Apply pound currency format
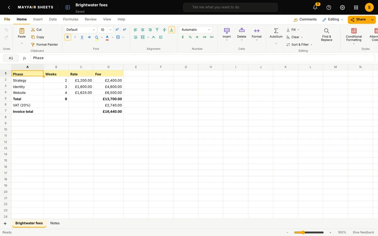The width and height of the screenshot is (378, 236). 183,37
